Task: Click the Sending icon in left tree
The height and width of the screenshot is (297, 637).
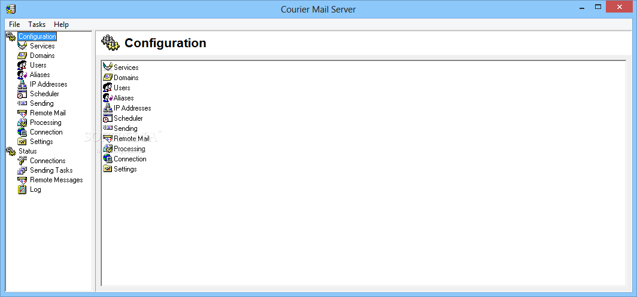Action: click(x=22, y=103)
